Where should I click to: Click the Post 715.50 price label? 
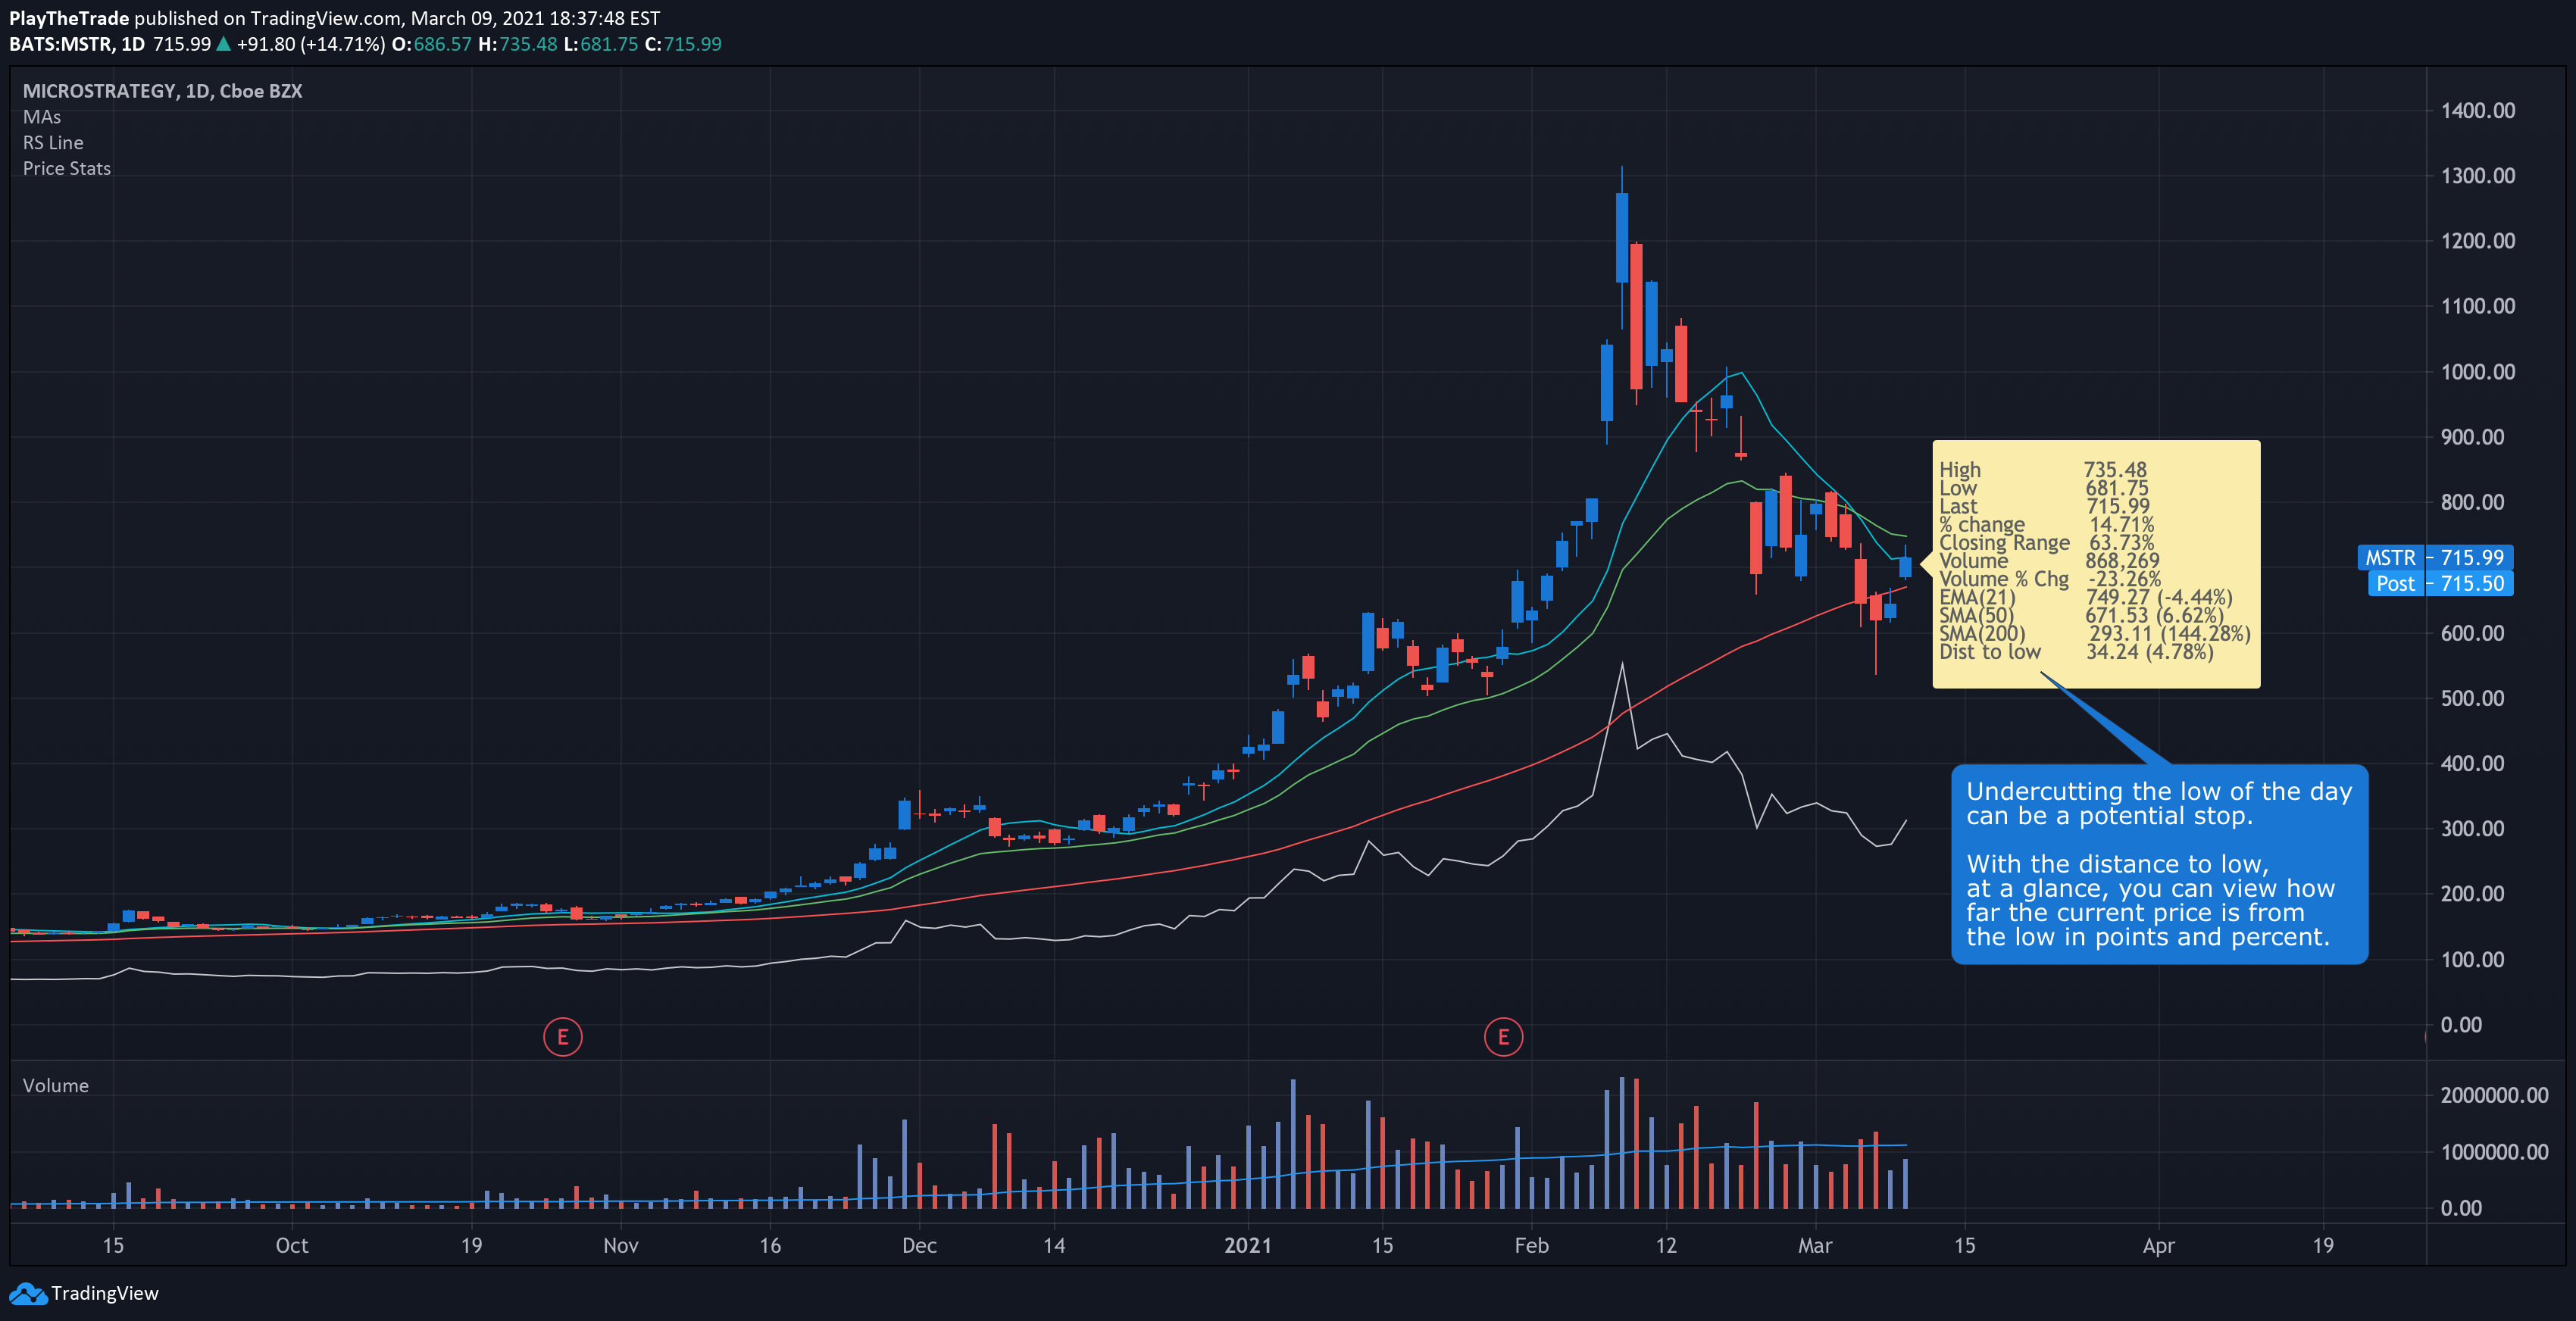point(2440,583)
